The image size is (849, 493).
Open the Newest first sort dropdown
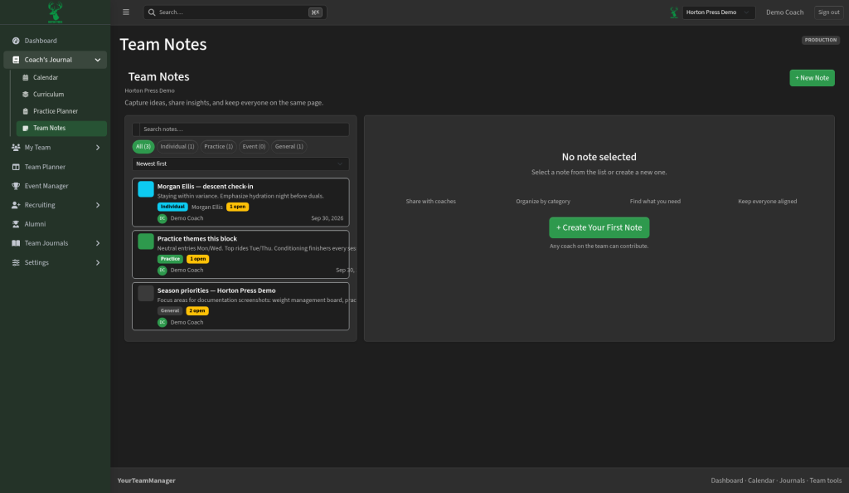click(x=240, y=164)
